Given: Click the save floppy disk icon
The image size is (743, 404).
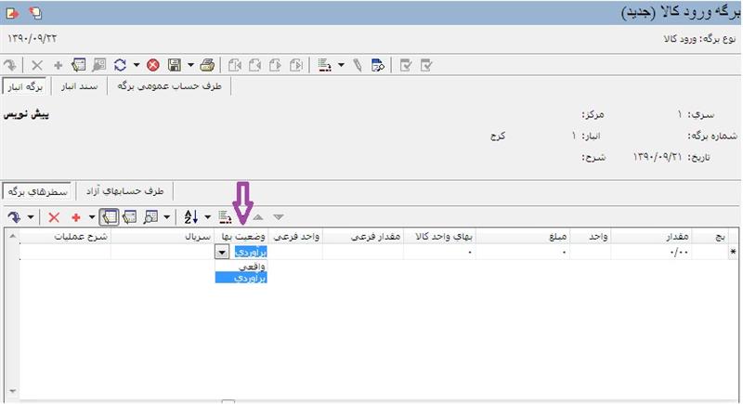Looking at the screenshot, I should 175,65.
